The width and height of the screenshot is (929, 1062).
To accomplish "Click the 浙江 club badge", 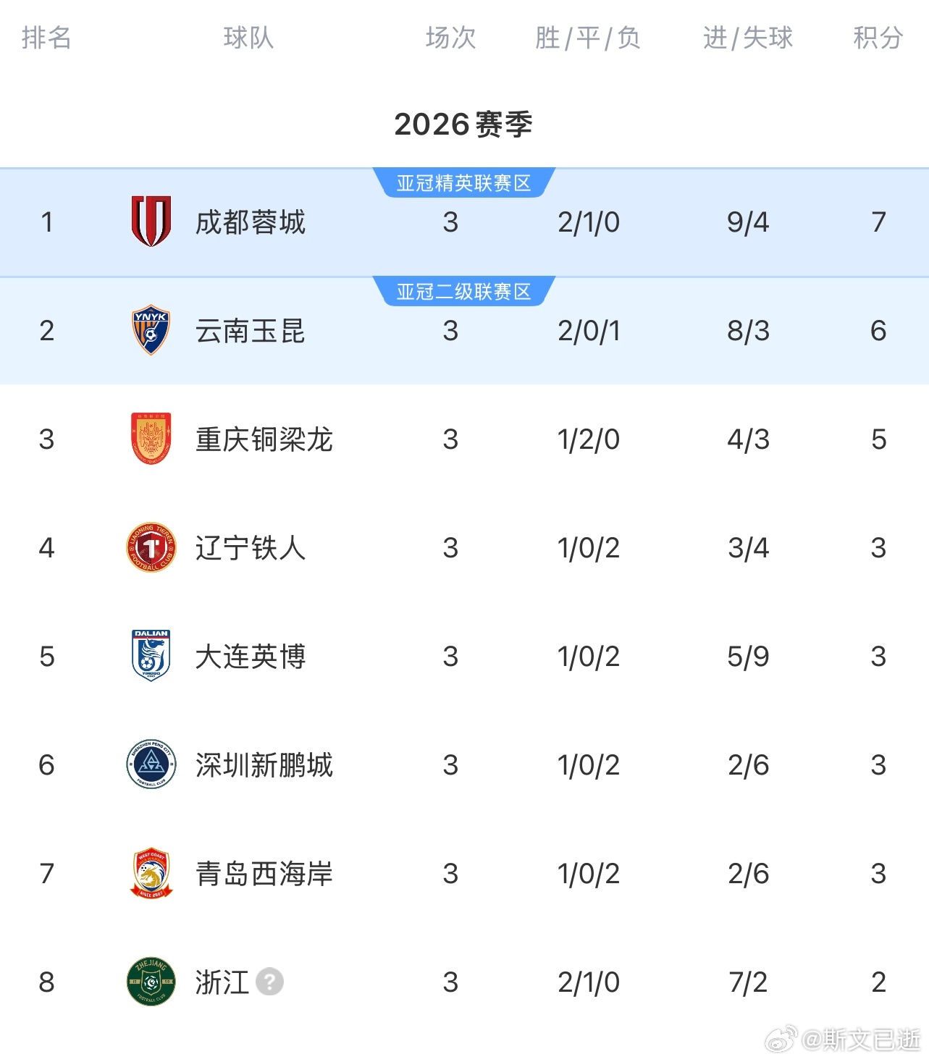I will tap(150, 982).
